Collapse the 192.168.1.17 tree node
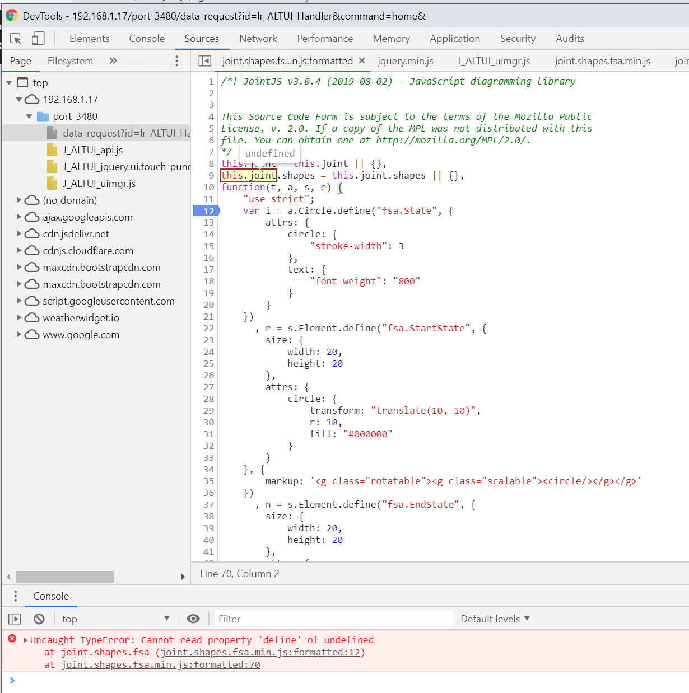 pyautogui.click(x=18, y=99)
